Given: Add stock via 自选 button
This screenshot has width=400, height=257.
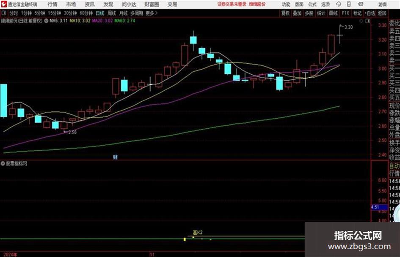Looking at the screenshot, I should point(370,13).
